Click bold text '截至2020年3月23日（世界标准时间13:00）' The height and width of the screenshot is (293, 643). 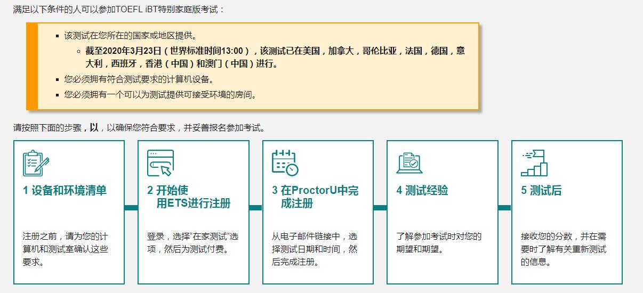click(168, 51)
